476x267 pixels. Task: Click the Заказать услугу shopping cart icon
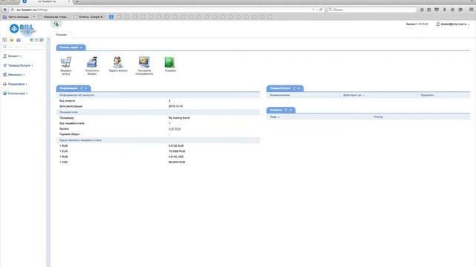click(66, 62)
